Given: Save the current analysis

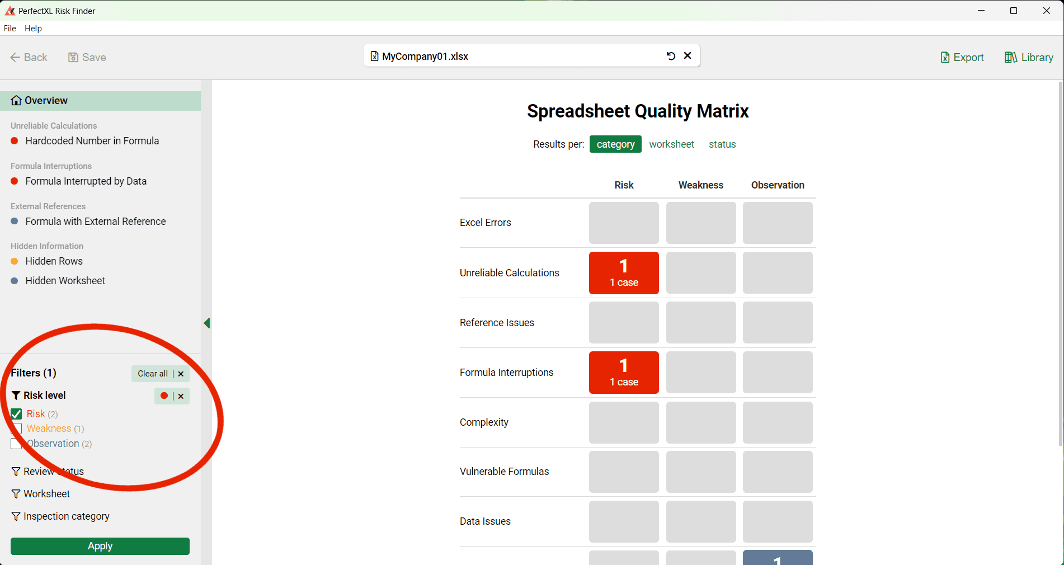Looking at the screenshot, I should (87, 57).
